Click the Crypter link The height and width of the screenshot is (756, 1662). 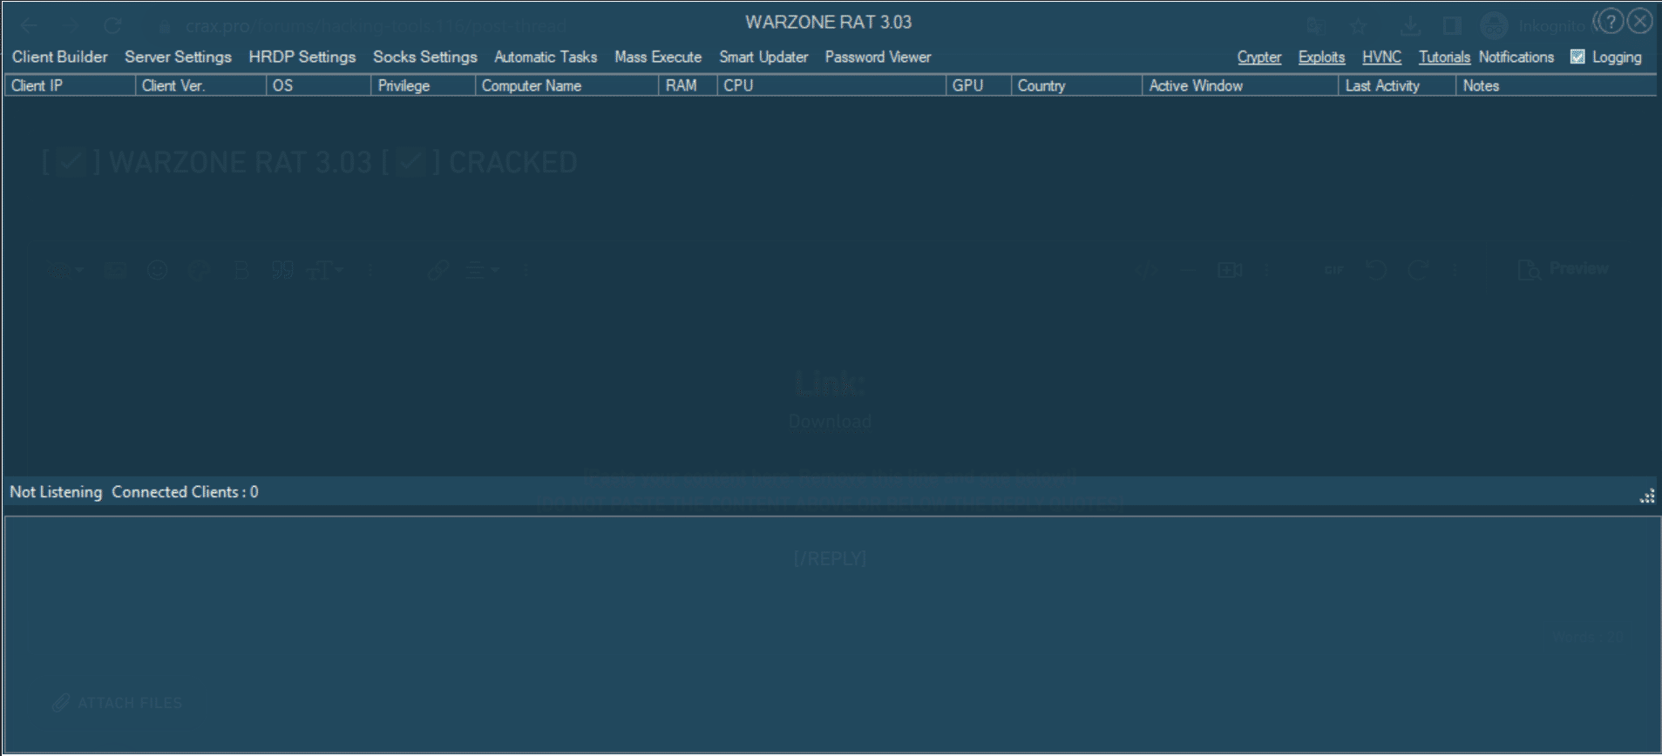(x=1259, y=57)
